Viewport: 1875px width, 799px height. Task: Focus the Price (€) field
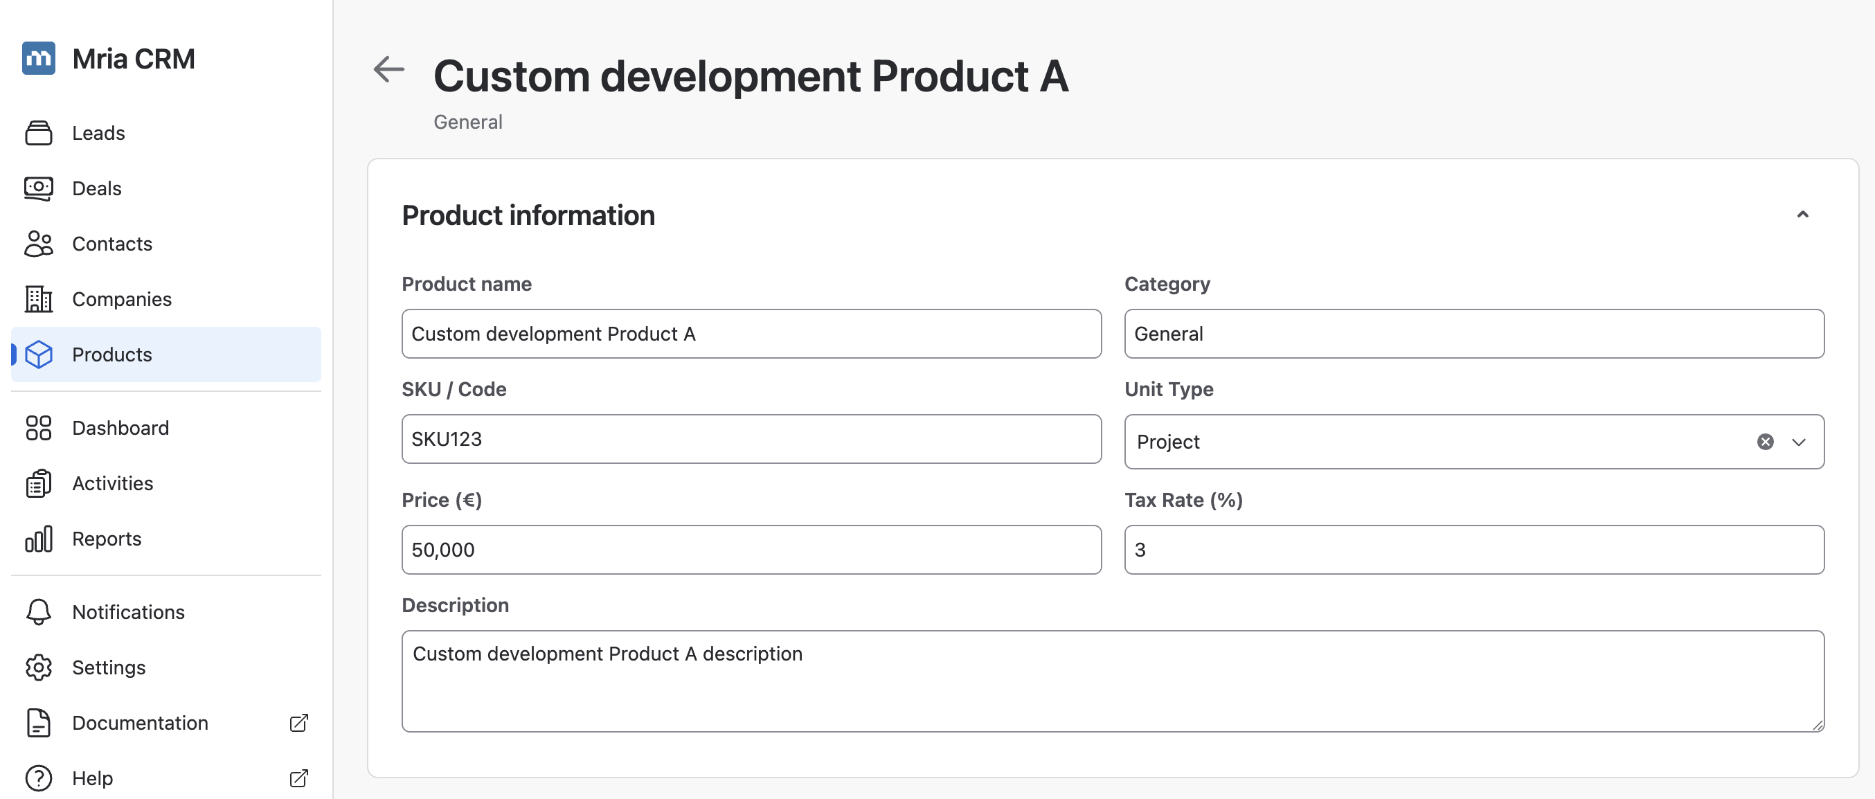751,550
